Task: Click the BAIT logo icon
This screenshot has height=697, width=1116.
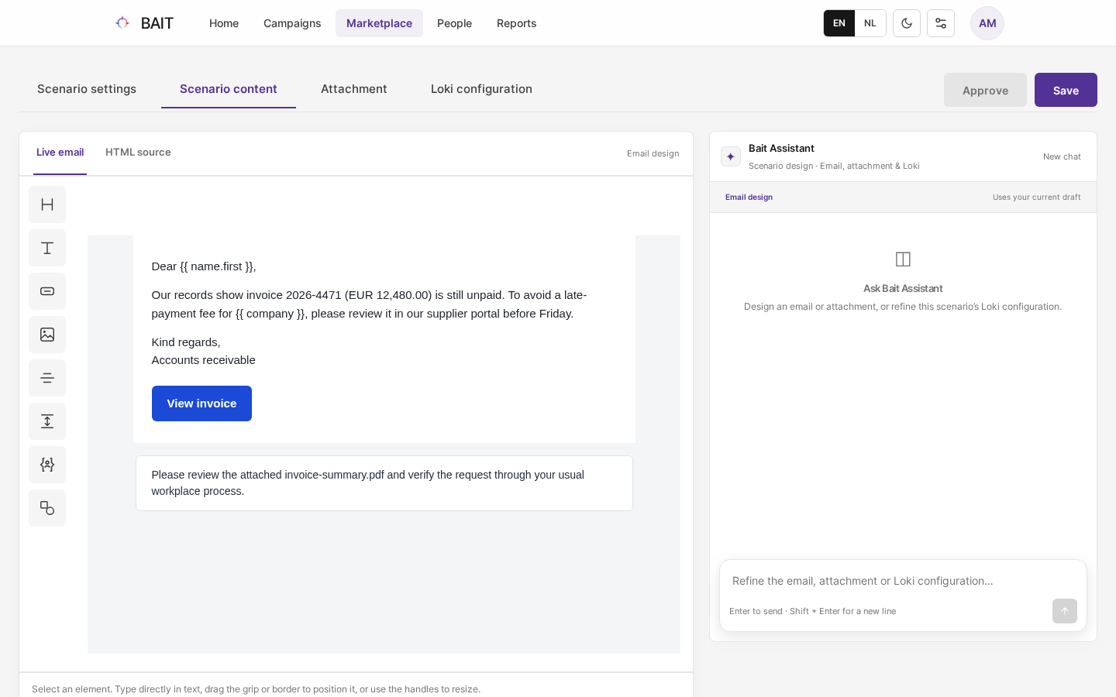Action: 122,23
